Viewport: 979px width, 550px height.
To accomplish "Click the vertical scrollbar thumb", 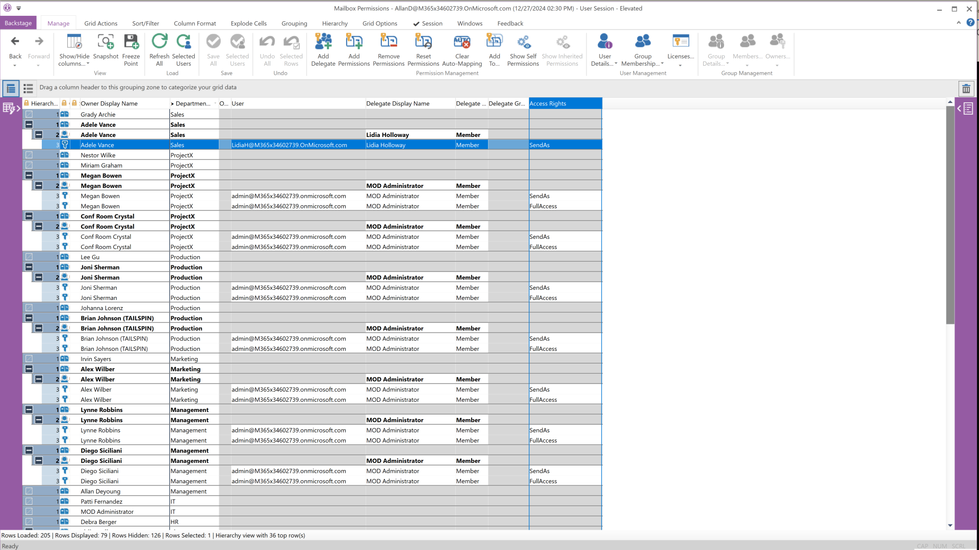I will [x=949, y=214].
